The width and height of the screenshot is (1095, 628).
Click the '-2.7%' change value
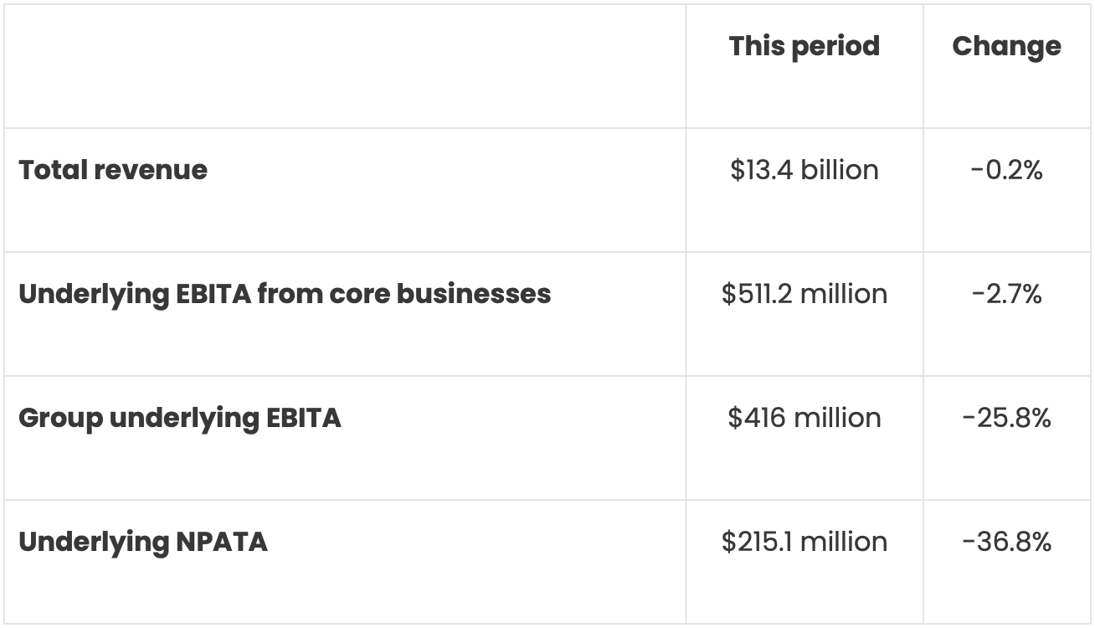1006,294
